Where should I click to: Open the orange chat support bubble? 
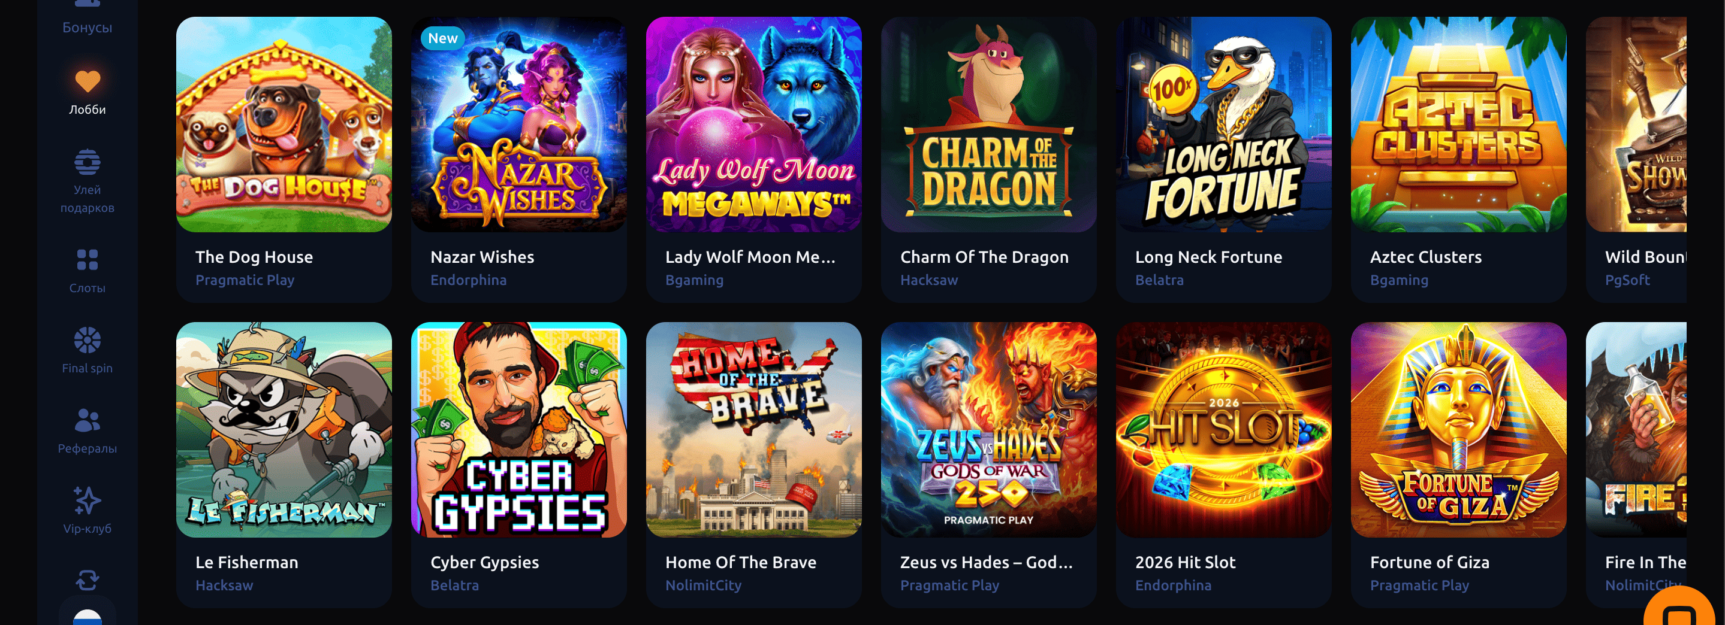click(1680, 608)
